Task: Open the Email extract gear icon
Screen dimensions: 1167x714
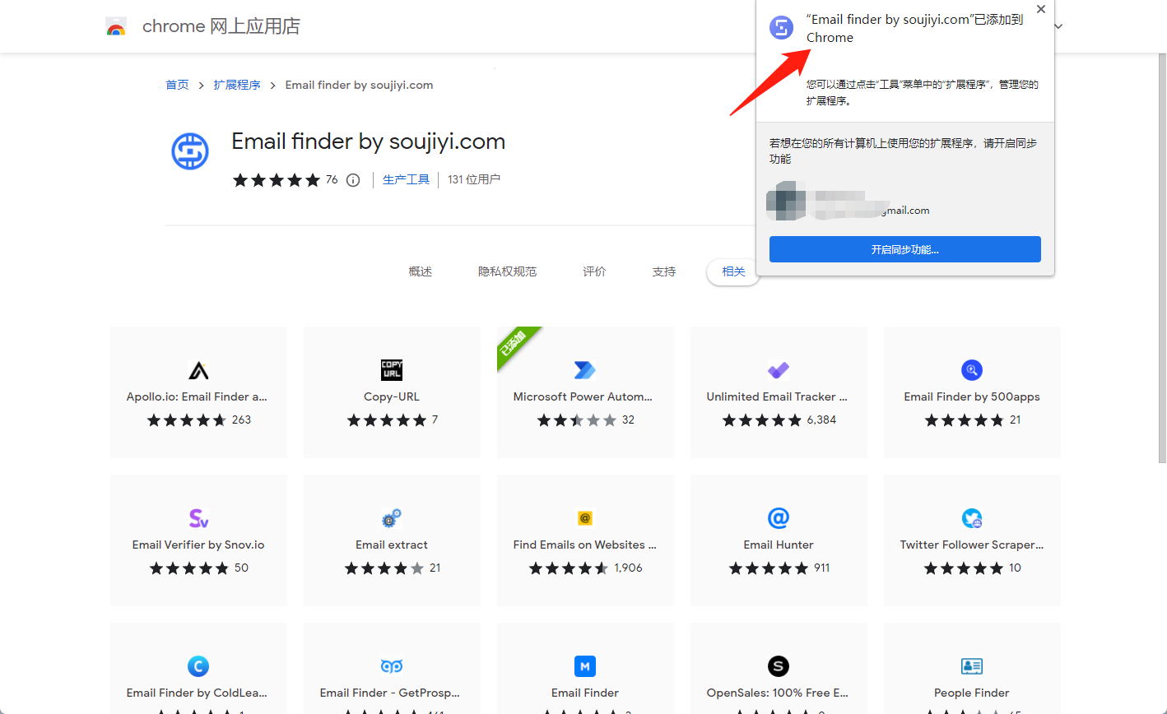Action: [x=392, y=518]
